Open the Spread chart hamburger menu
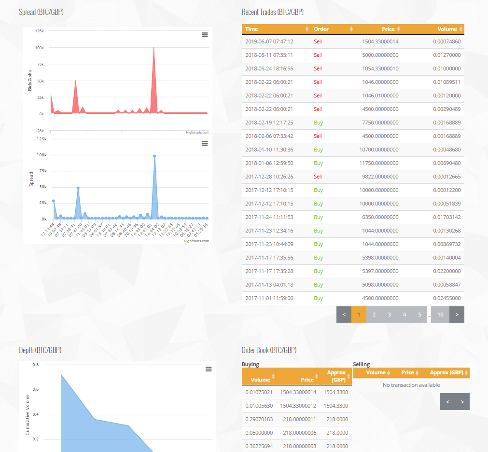 pos(205,143)
